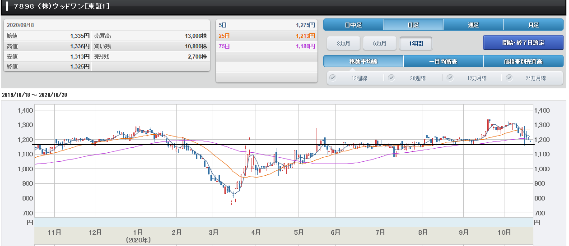Click the 高値 value 1,336円
The width and height of the screenshot is (569, 246).
tap(80, 46)
